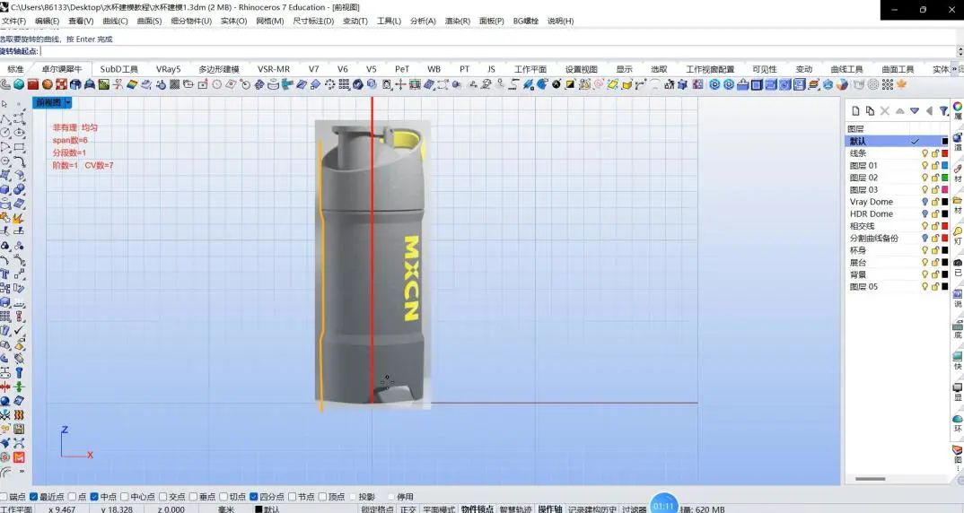Toggle the 正交 status bar button

pyautogui.click(x=408, y=509)
